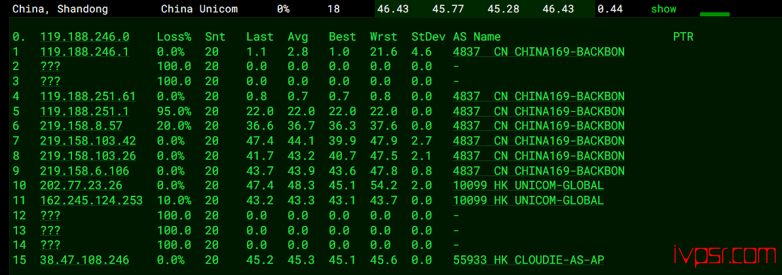Click the ??? entry at hop 2

click(50, 66)
